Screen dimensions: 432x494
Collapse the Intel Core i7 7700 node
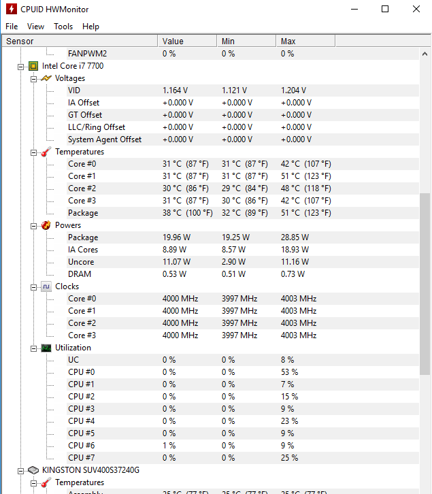[21, 67]
